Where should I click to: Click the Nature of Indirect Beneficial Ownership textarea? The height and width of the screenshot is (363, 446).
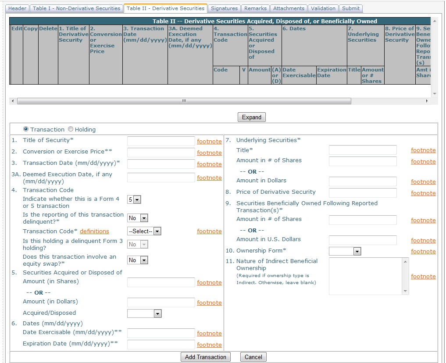pos(365,276)
